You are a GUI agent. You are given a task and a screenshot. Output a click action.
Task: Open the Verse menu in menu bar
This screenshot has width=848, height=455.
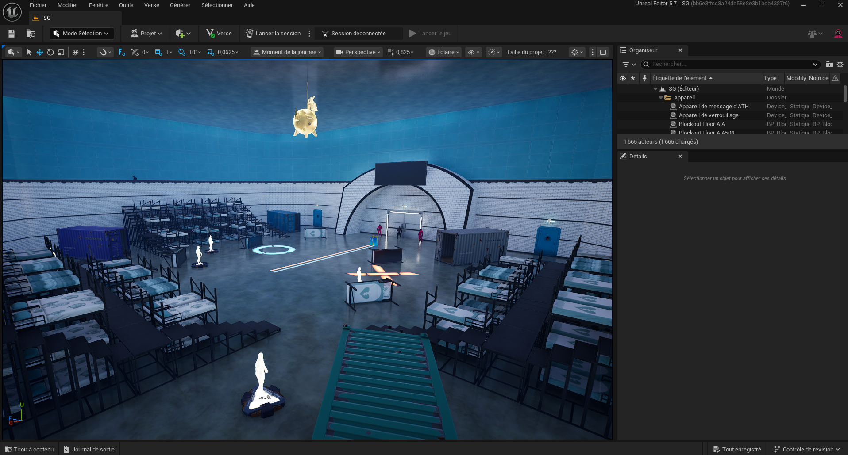151,5
